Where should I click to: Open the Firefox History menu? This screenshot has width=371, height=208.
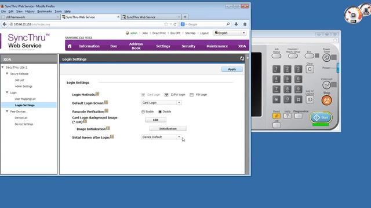coord(30,12)
